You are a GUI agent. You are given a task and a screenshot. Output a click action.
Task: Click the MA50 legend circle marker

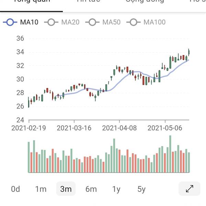93,22
